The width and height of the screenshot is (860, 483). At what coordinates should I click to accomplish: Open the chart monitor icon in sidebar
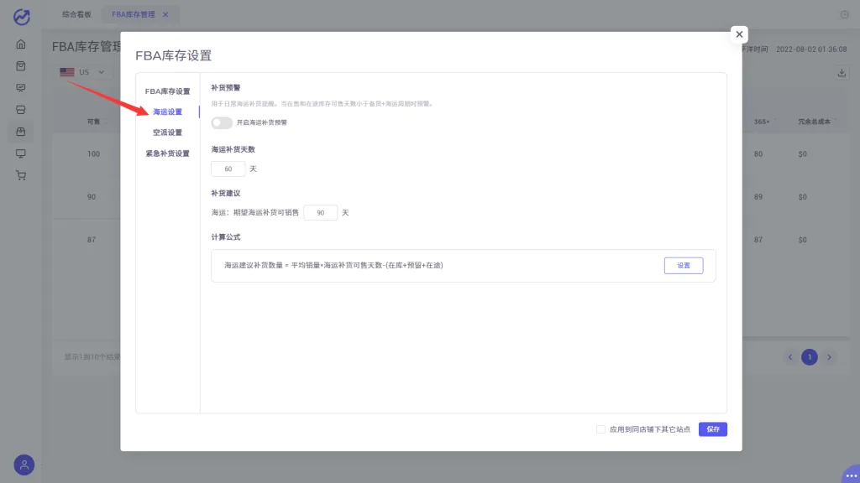tap(21, 88)
